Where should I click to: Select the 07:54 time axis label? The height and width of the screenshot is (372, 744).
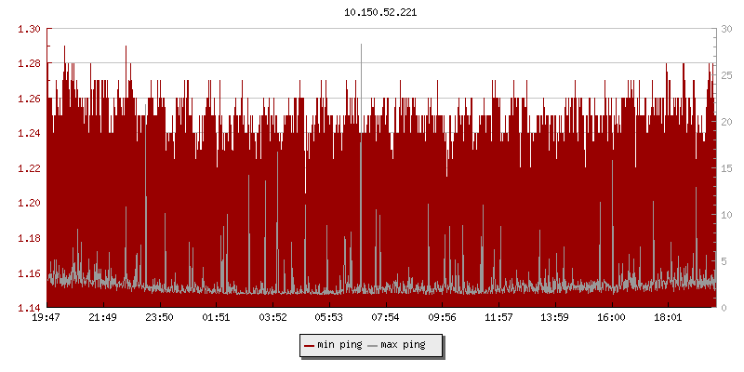point(386,318)
